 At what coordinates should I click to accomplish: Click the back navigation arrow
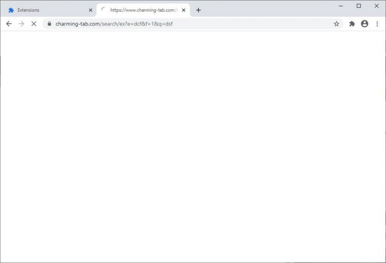pos(9,24)
